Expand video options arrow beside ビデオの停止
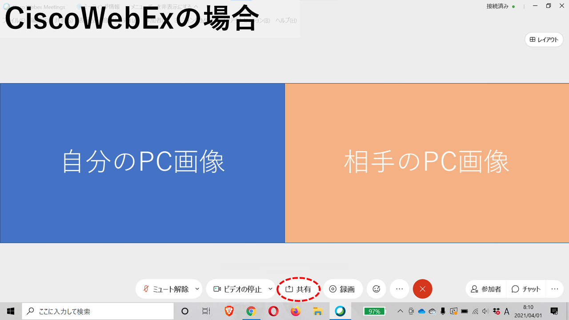The image size is (569, 320). click(270, 289)
